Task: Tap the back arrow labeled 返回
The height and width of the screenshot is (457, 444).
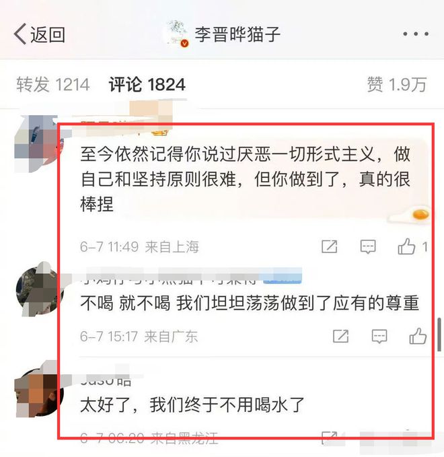Action: tap(39, 34)
